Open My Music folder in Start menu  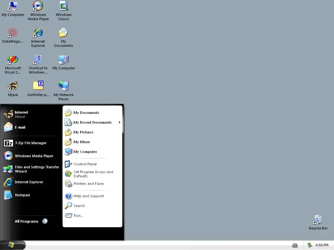92,142
